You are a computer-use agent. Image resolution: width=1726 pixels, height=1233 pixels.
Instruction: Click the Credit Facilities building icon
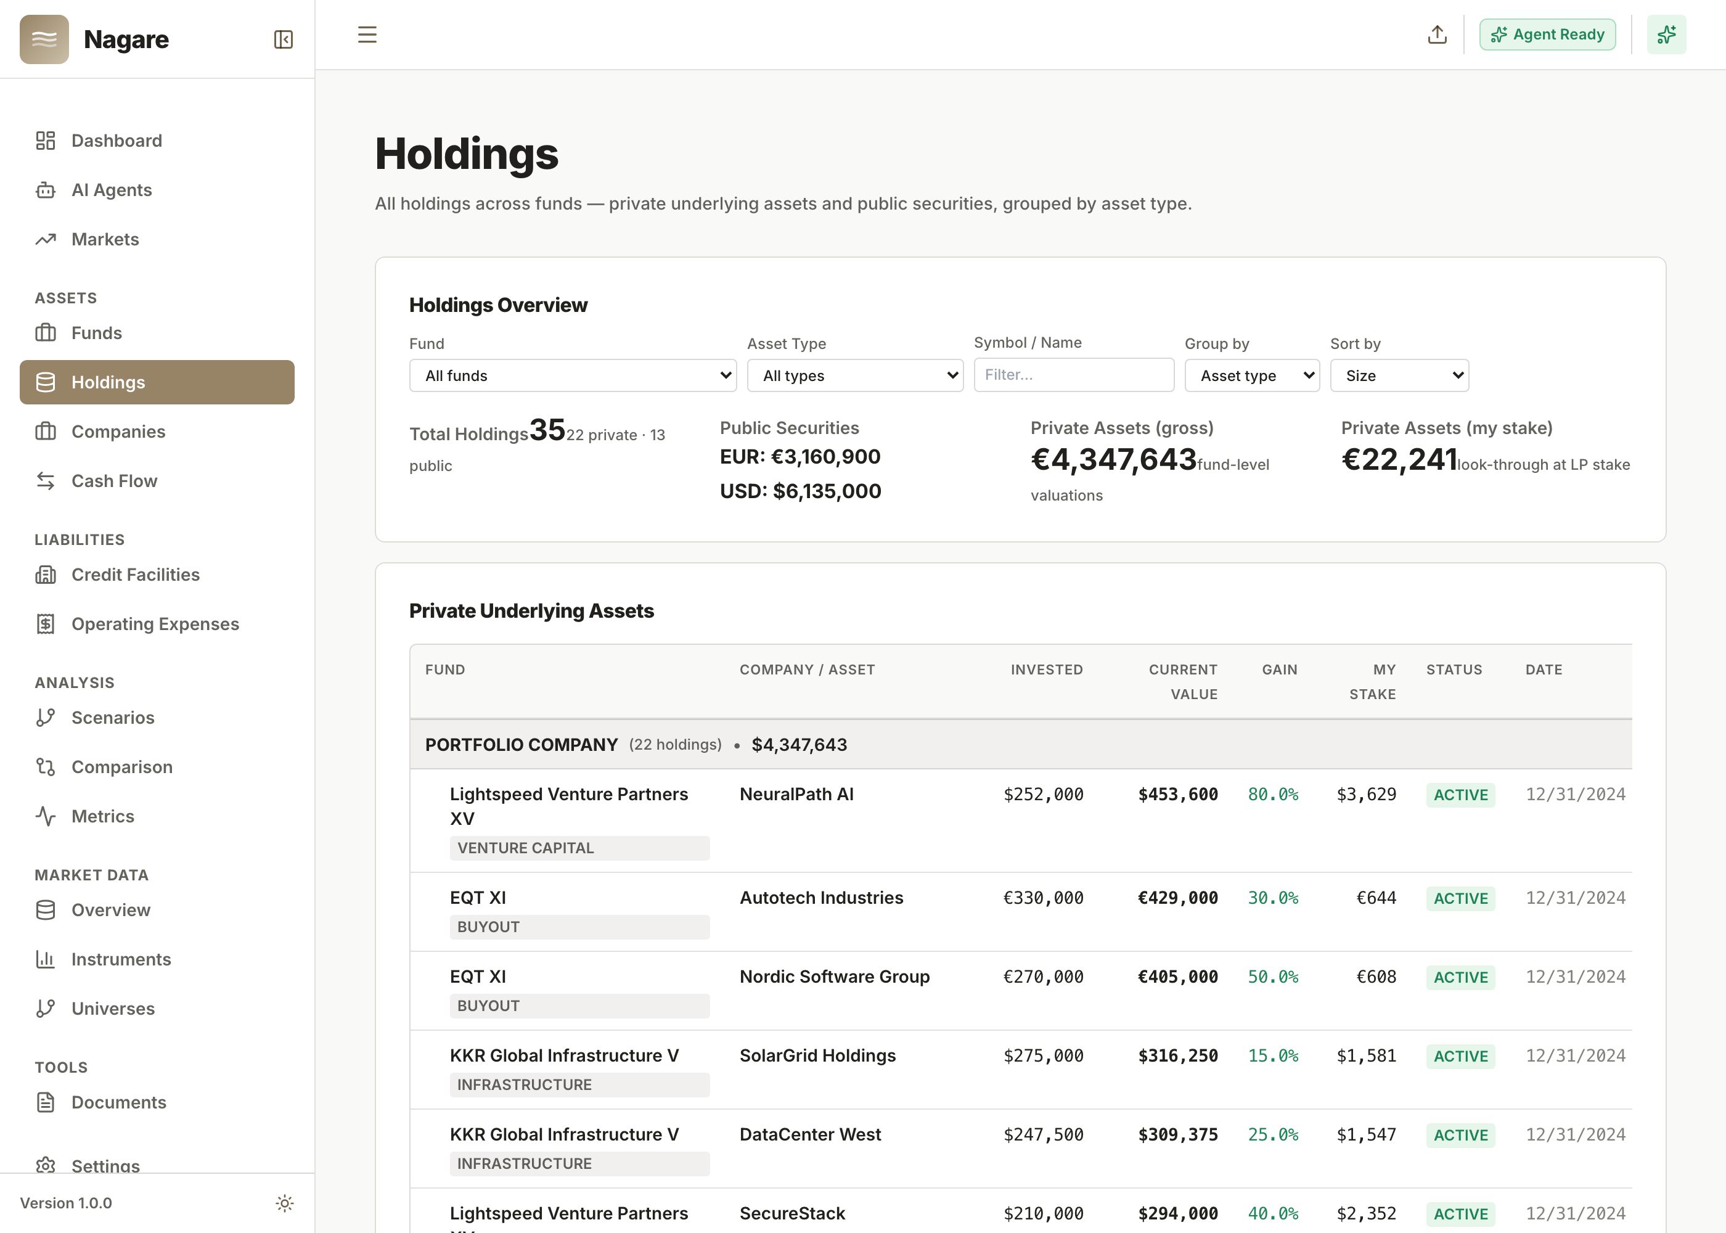(x=46, y=575)
